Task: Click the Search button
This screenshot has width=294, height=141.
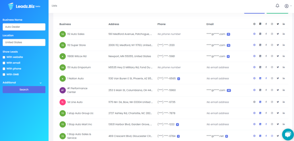Action: (x=24, y=89)
